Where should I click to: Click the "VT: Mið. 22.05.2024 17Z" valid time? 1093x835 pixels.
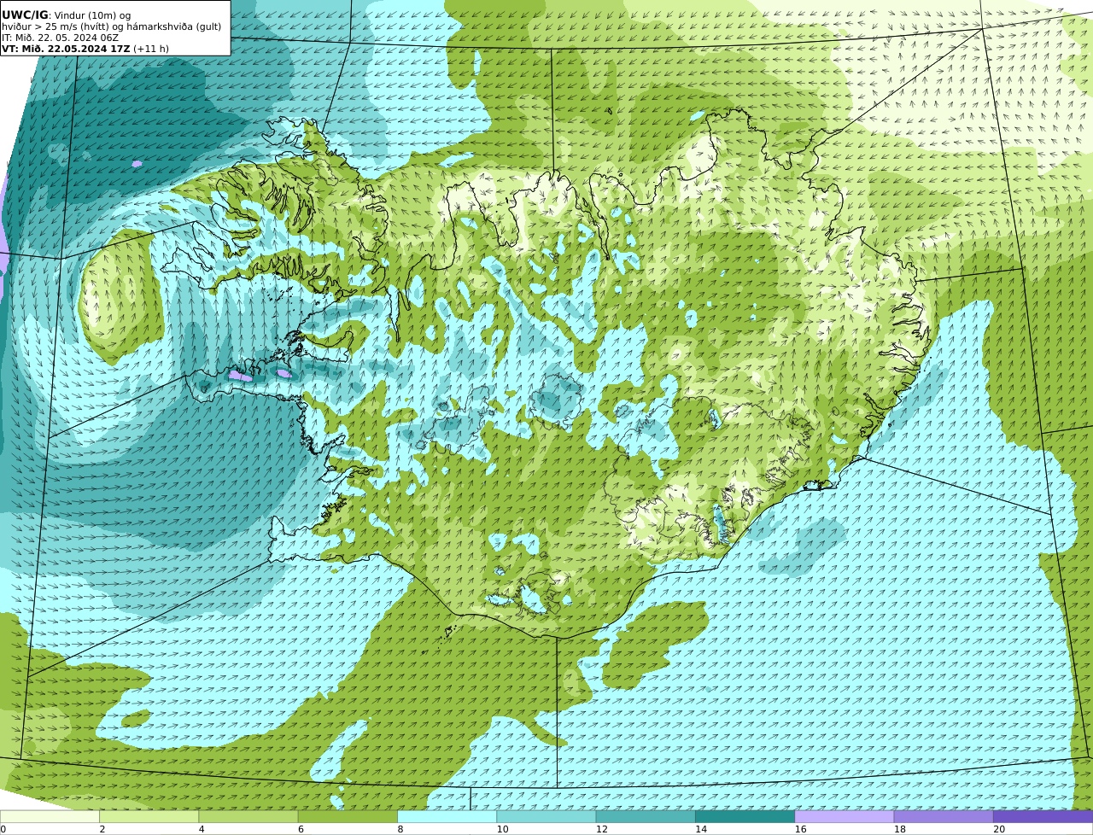click(66, 49)
